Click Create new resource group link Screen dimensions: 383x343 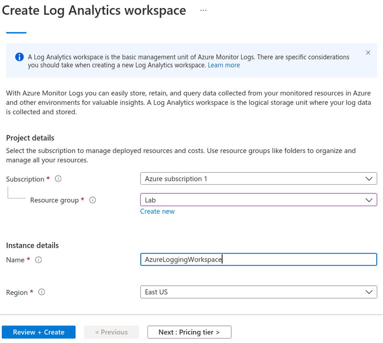point(158,211)
